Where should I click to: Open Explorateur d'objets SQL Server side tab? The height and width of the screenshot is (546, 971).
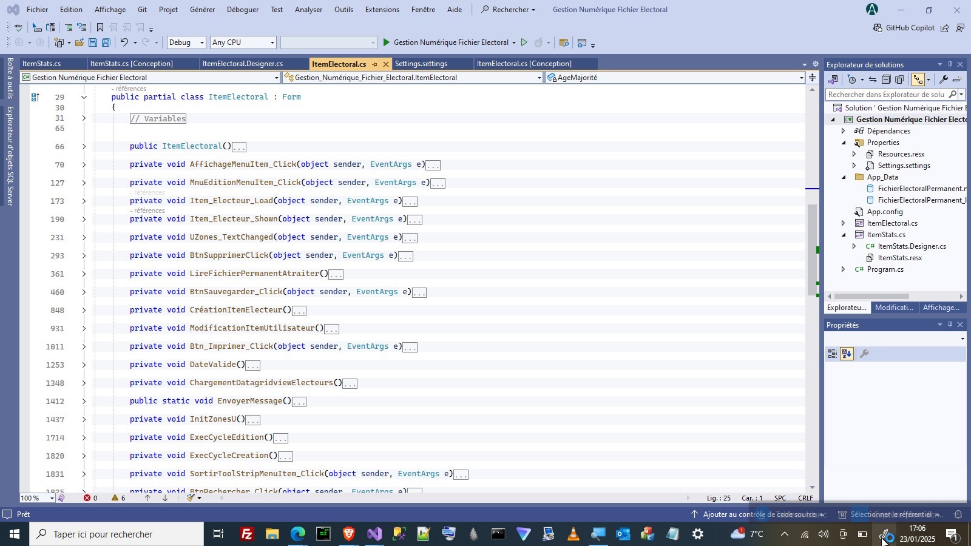click(x=10, y=156)
